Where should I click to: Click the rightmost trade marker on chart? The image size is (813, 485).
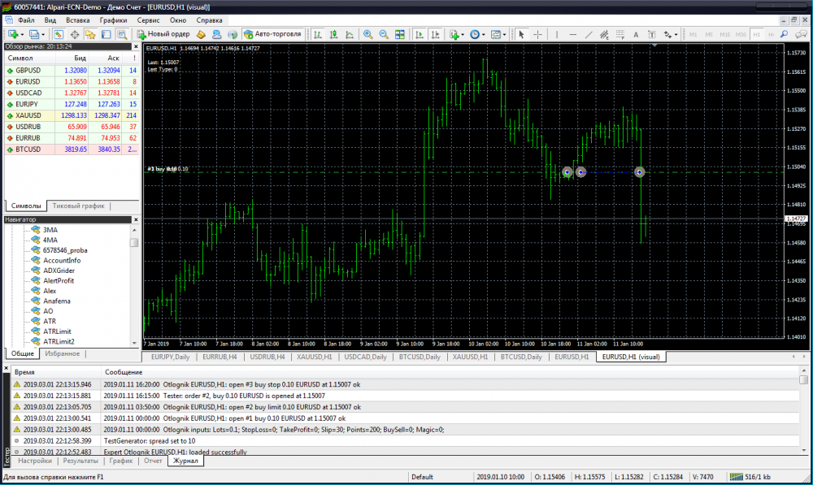click(639, 172)
